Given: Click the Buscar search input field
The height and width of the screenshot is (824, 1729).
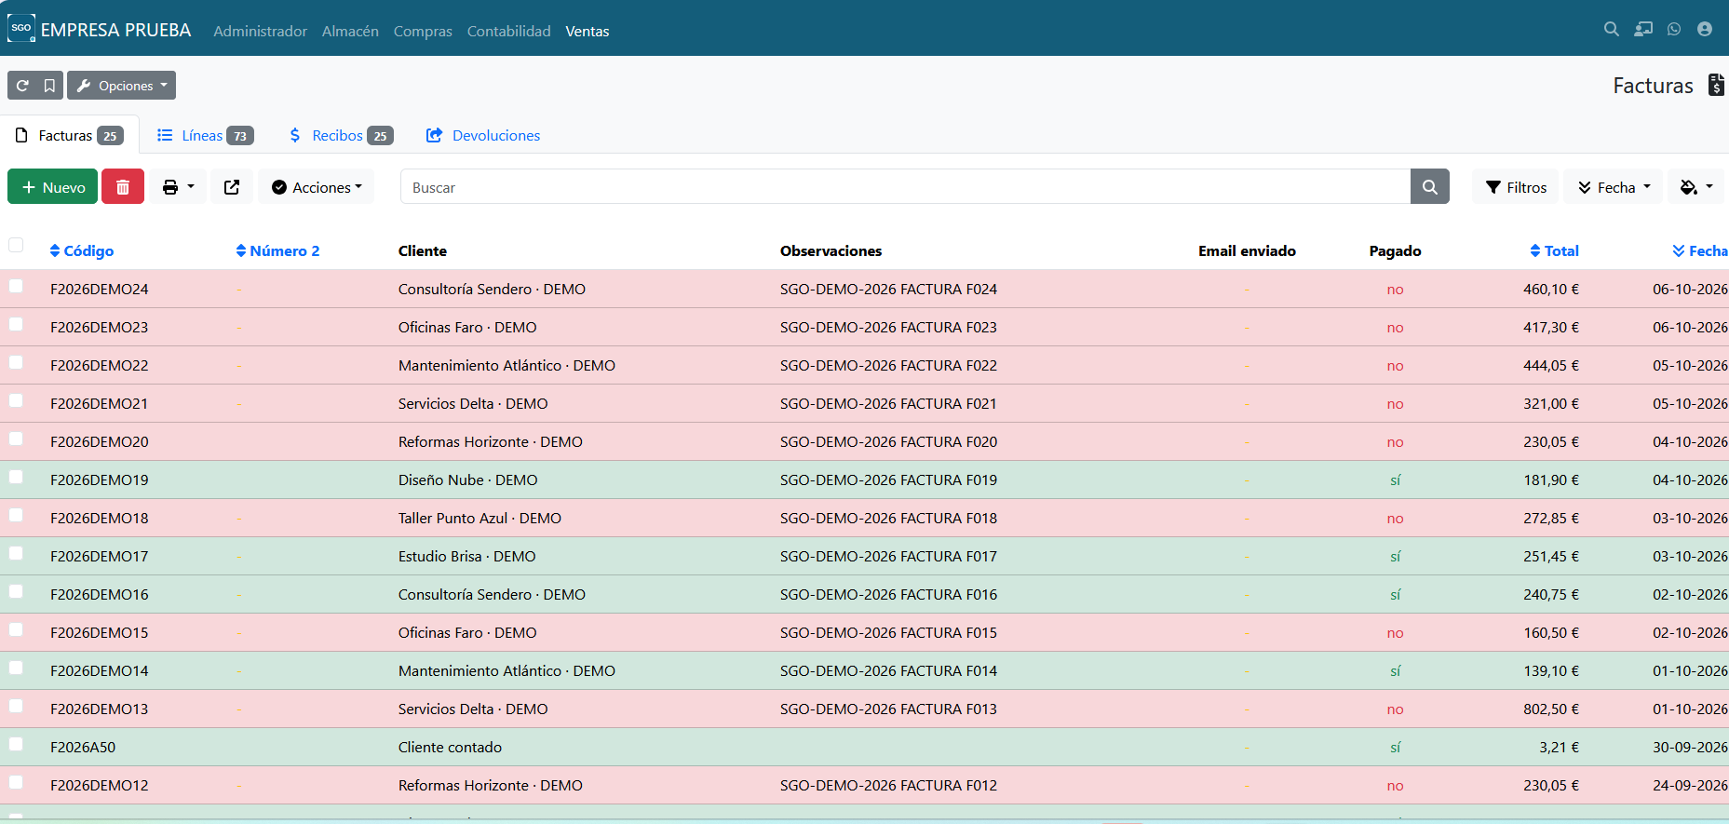Looking at the screenshot, I should 905,187.
